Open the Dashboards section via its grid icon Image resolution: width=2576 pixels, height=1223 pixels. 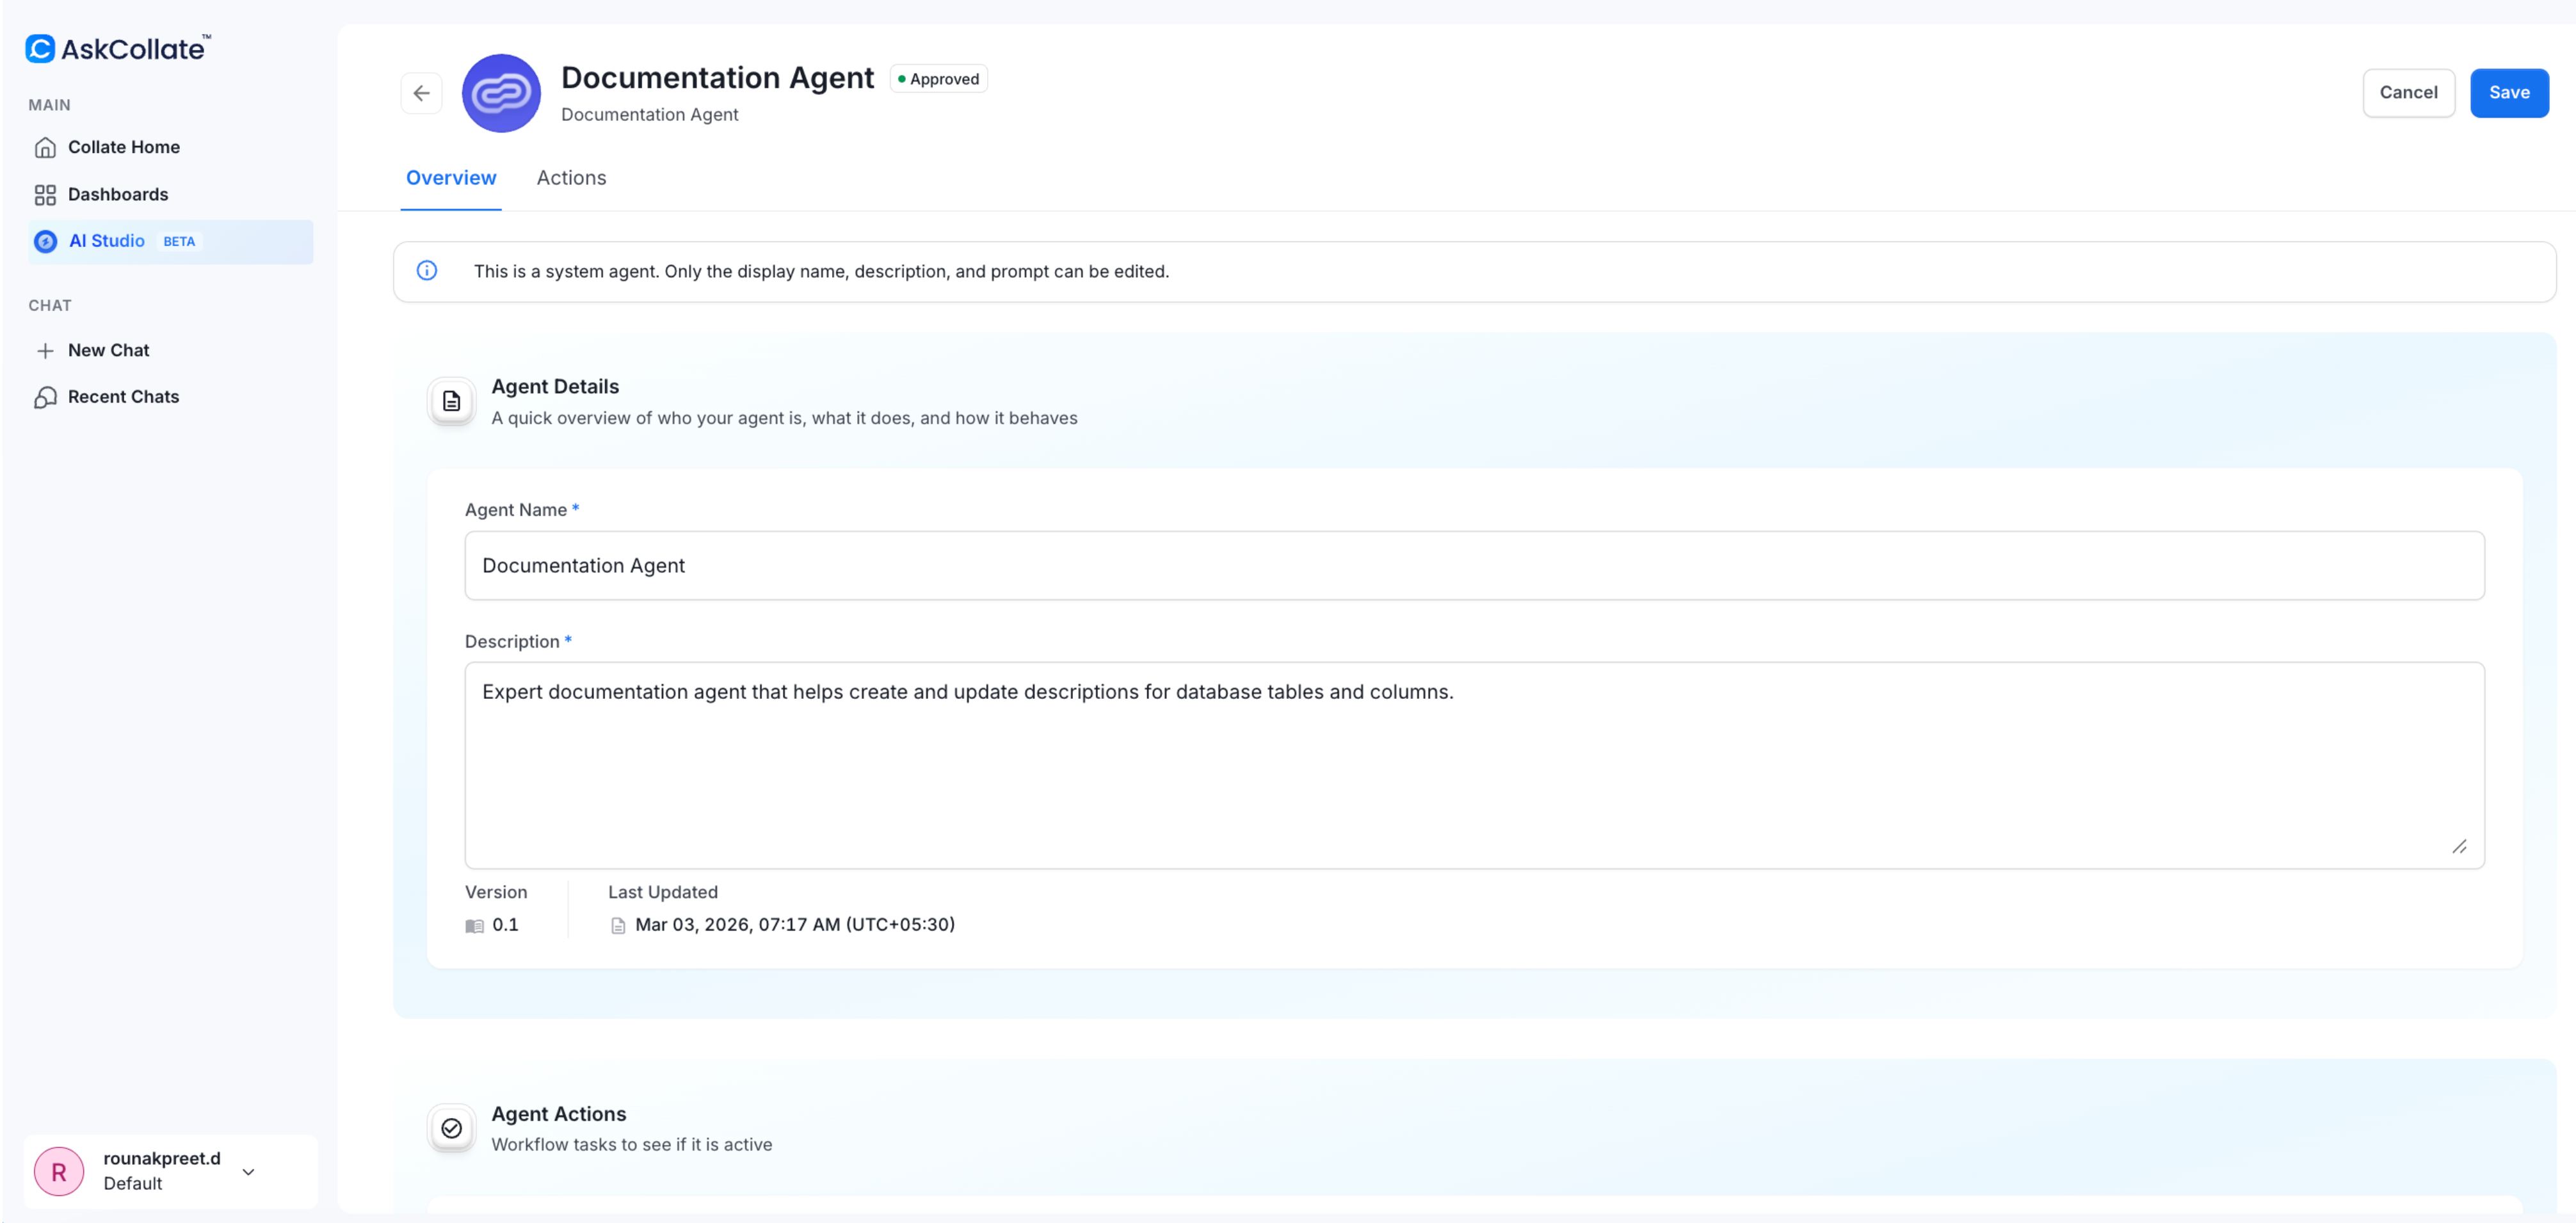(x=46, y=194)
